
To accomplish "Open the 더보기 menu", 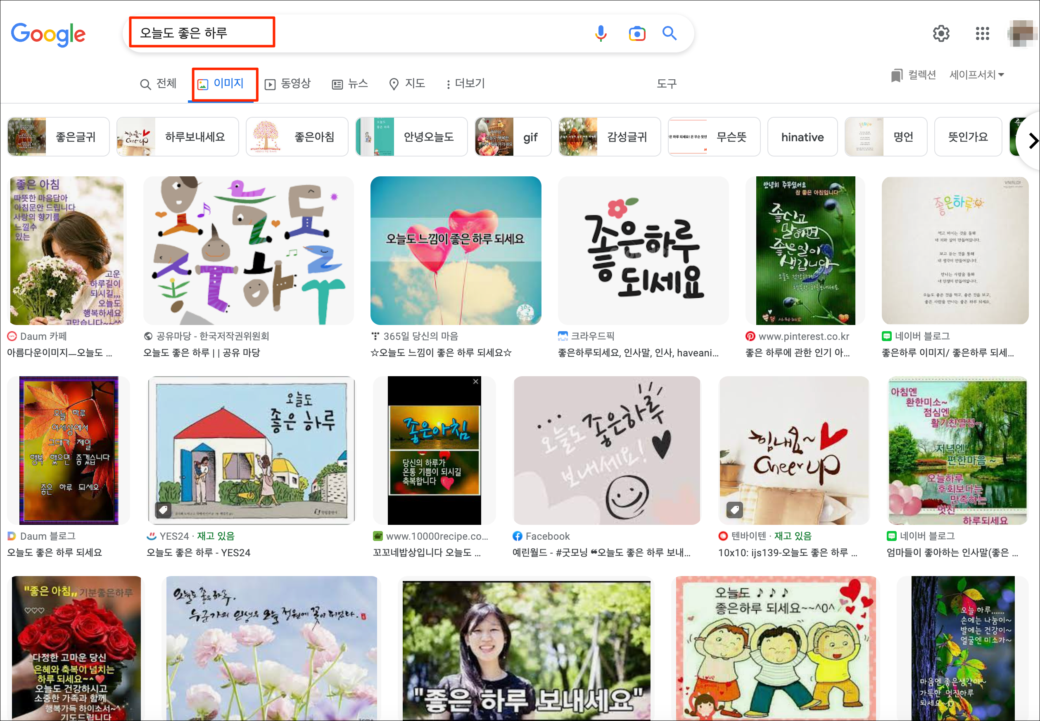I will pos(465,83).
